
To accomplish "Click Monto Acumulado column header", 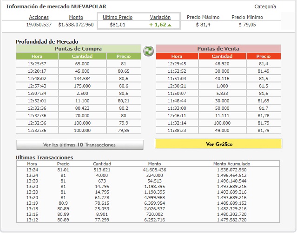I will [231, 164].
